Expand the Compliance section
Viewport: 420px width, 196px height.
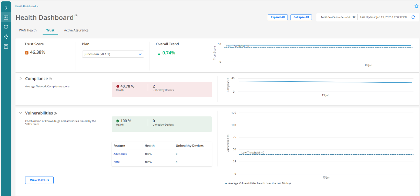click(x=21, y=79)
